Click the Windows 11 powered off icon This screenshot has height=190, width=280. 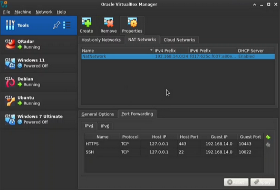click(x=20, y=66)
